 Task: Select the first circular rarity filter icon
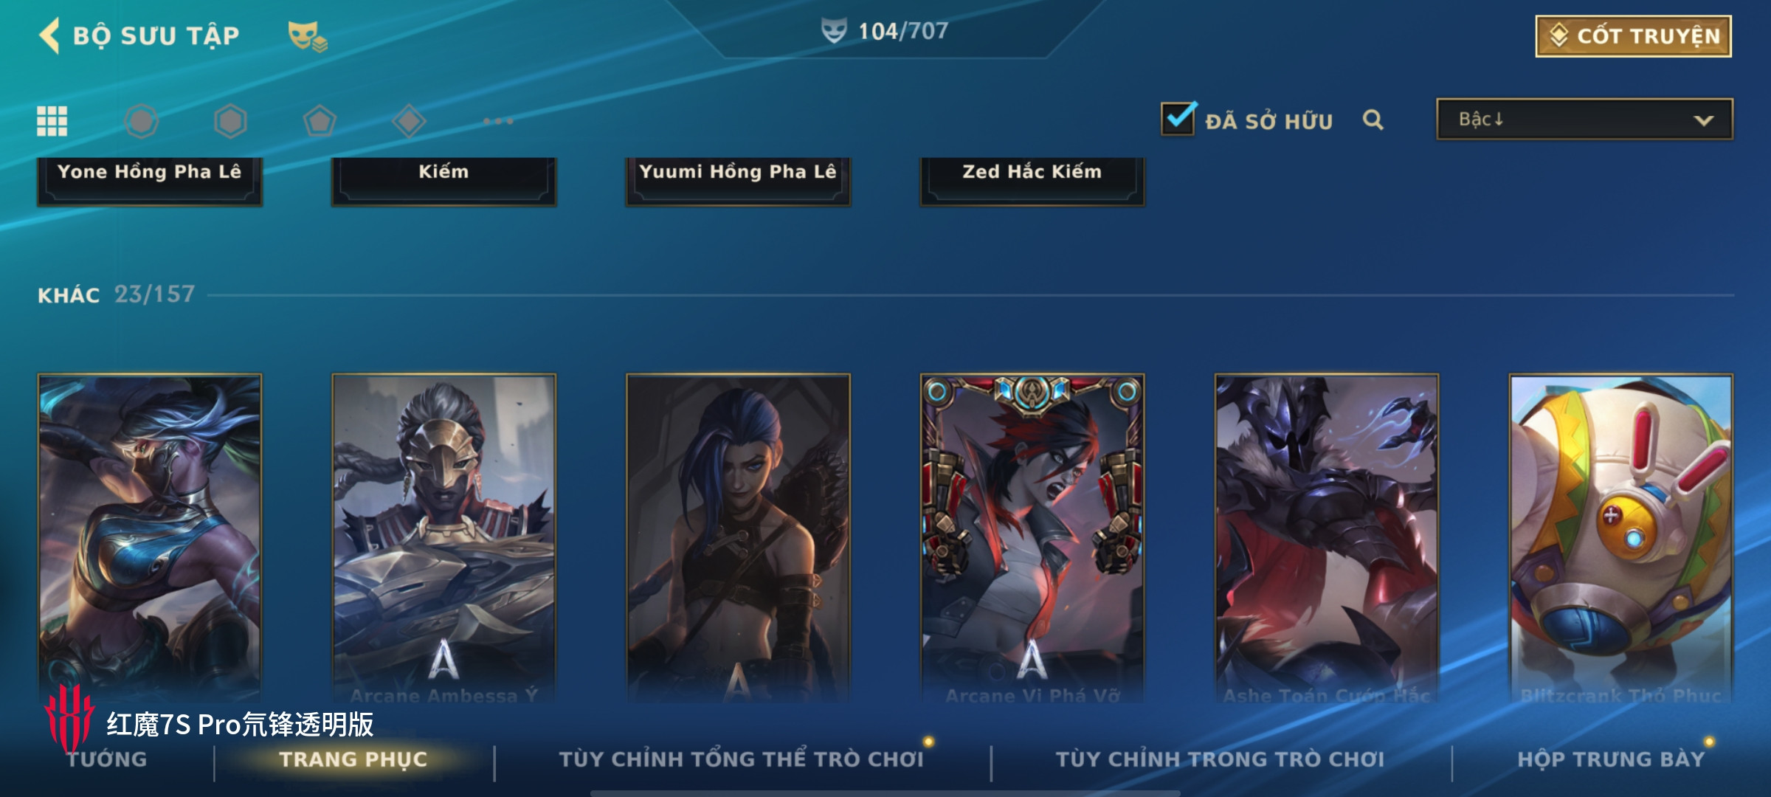coord(141,121)
